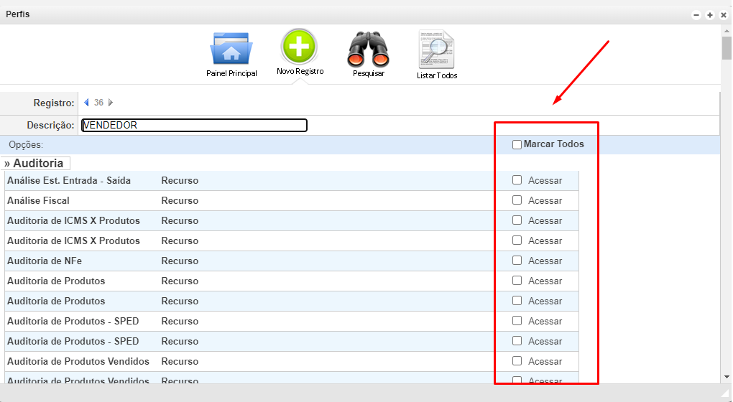This screenshot has height=402, width=733.
Task: Minimize the Perfis window
Action: pos(696,15)
